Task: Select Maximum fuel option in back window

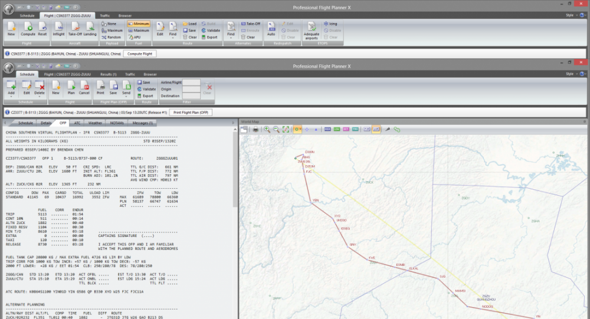Action: tap(139, 31)
